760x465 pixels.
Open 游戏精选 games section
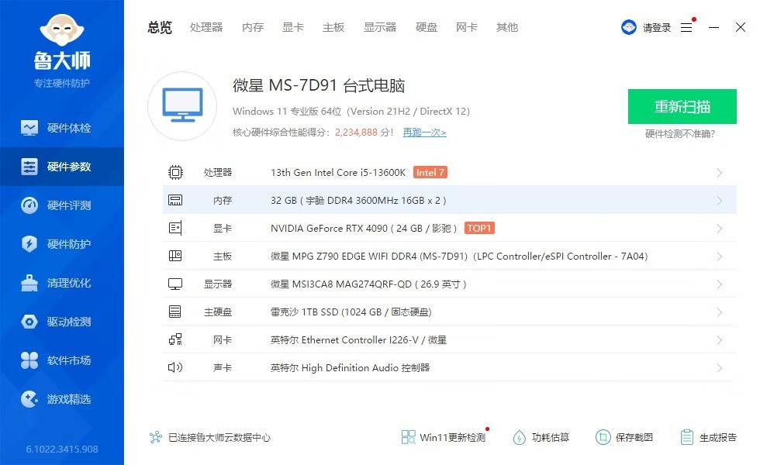click(62, 399)
